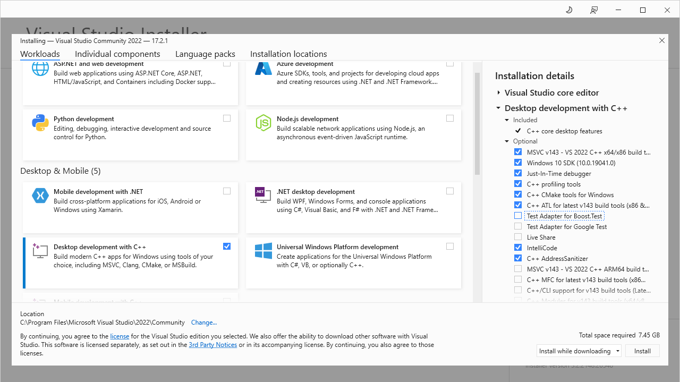Screen dimensions: 680x382
Task: Collapse the Included components group
Action: [507, 120]
